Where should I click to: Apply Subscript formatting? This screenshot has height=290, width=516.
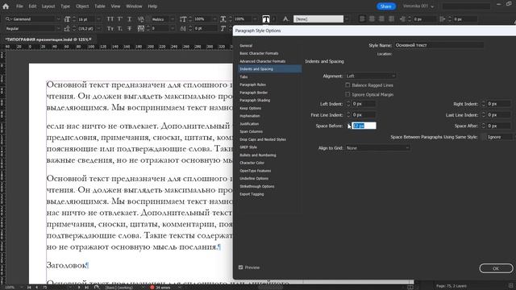pos(120,29)
